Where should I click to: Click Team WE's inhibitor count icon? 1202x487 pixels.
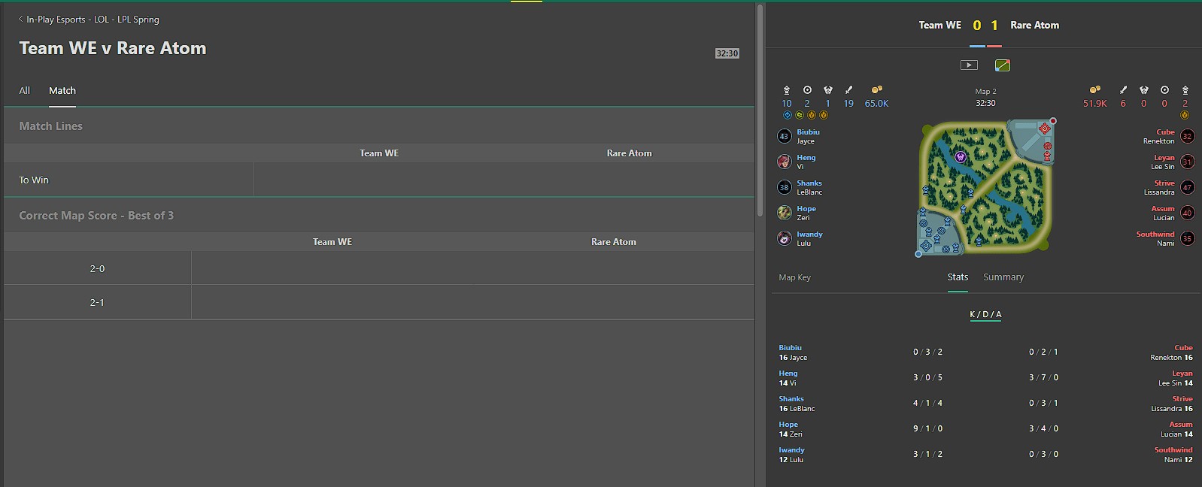807,90
